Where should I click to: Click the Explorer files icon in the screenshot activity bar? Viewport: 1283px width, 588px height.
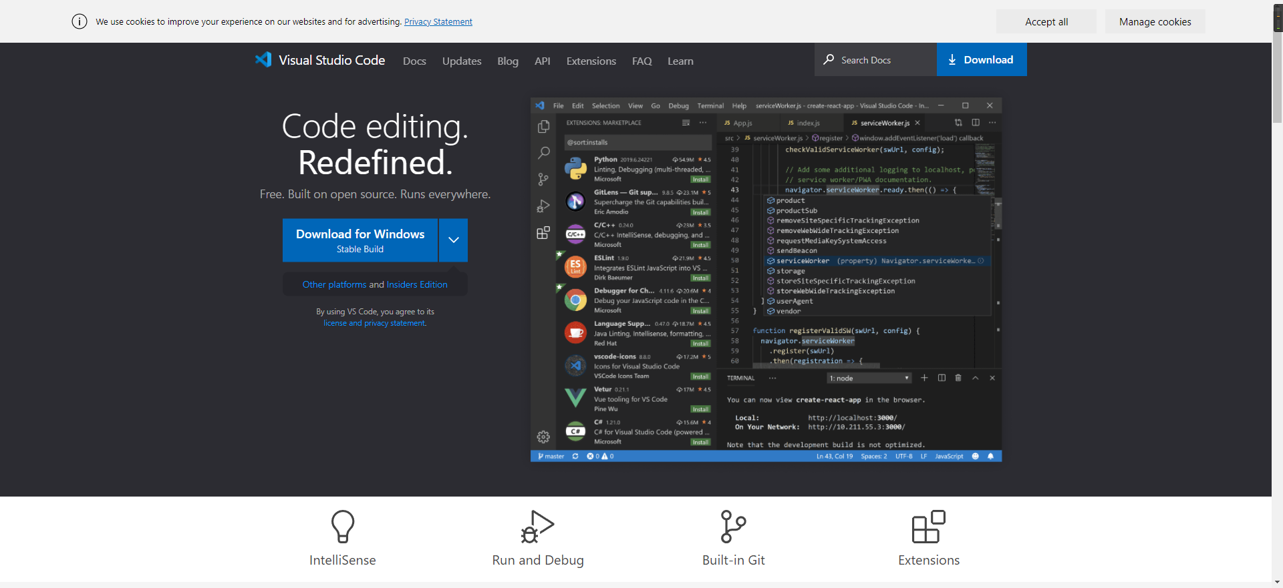pyautogui.click(x=543, y=127)
